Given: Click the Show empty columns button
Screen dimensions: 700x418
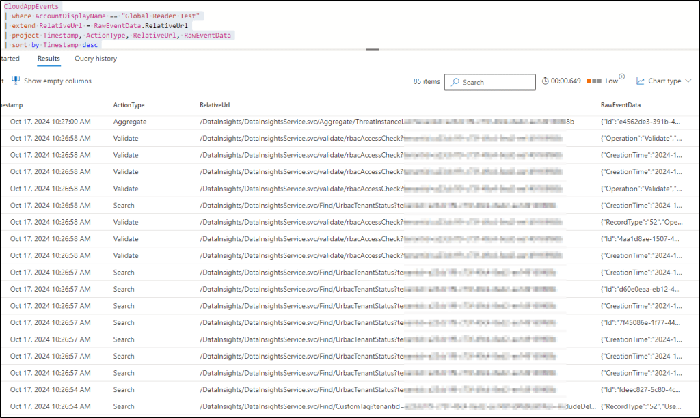Looking at the screenshot, I should point(57,81).
